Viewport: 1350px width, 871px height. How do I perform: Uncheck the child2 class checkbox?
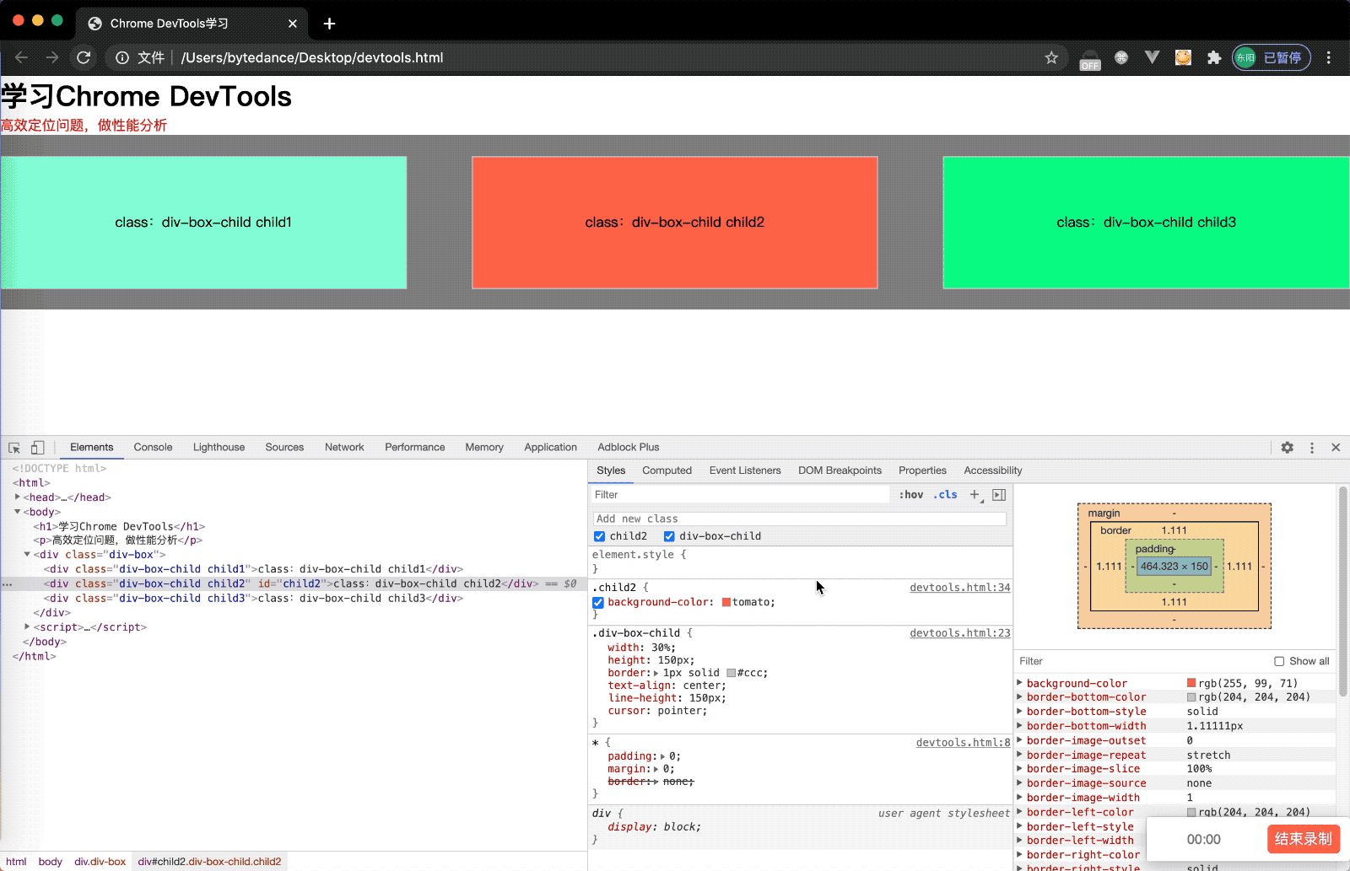click(x=600, y=536)
